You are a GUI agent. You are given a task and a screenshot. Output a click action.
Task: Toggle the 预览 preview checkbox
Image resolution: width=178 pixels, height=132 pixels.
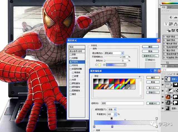pos(147,60)
